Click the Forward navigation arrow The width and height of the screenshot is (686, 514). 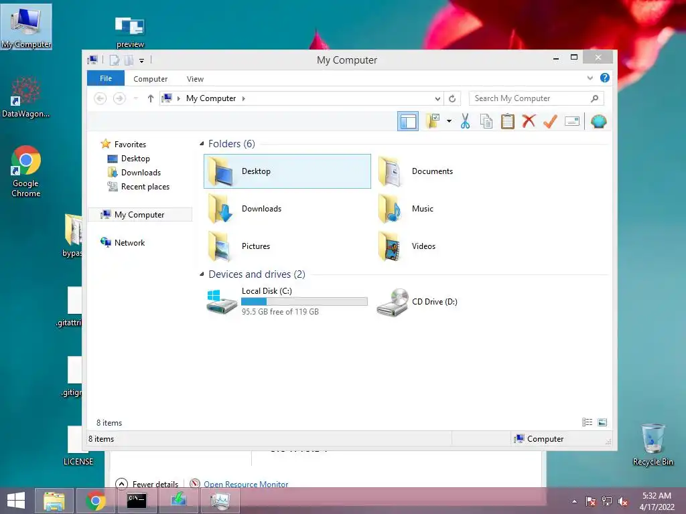pyautogui.click(x=119, y=98)
